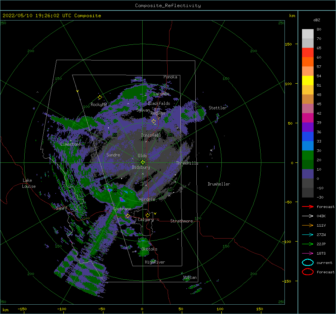336x314 pixels.
Task: Click the Blackfalds label
Action: (159, 103)
